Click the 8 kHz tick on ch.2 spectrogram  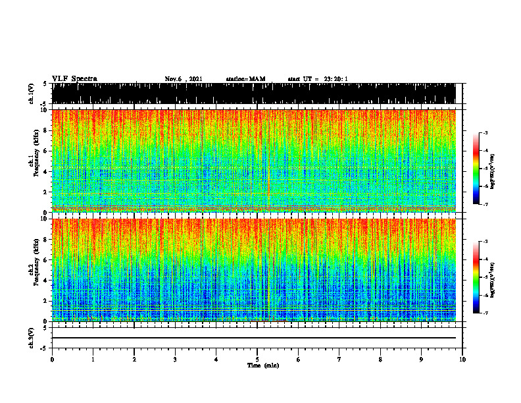(x=46, y=240)
